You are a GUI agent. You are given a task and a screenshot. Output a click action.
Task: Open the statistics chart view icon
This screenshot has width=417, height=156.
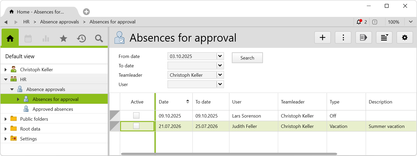tap(46, 39)
